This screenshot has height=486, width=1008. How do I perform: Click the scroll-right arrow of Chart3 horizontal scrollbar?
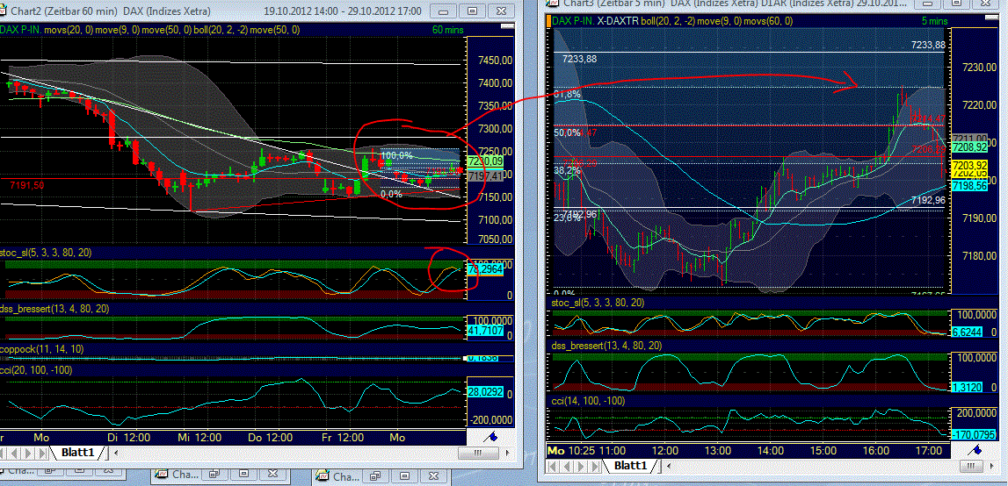pyautogui.click(x=992, y=466)
